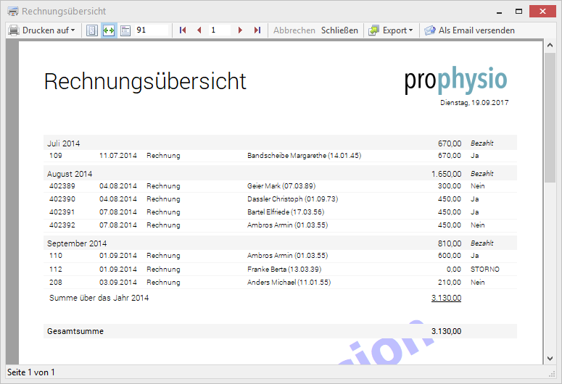Click the scrollbar down arrow
This screenshot has height=384, width=562.
pos(550,359)
